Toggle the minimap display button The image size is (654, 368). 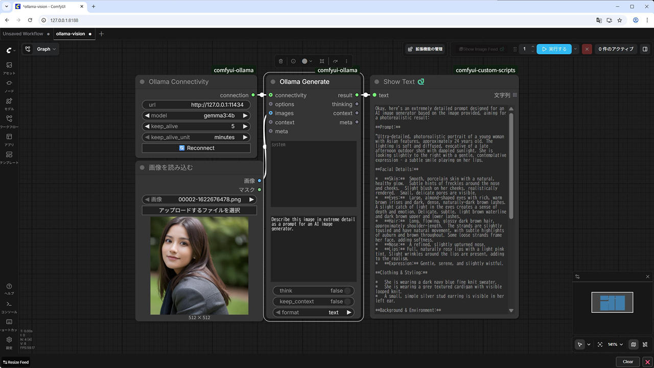click(x=634, y=344)
